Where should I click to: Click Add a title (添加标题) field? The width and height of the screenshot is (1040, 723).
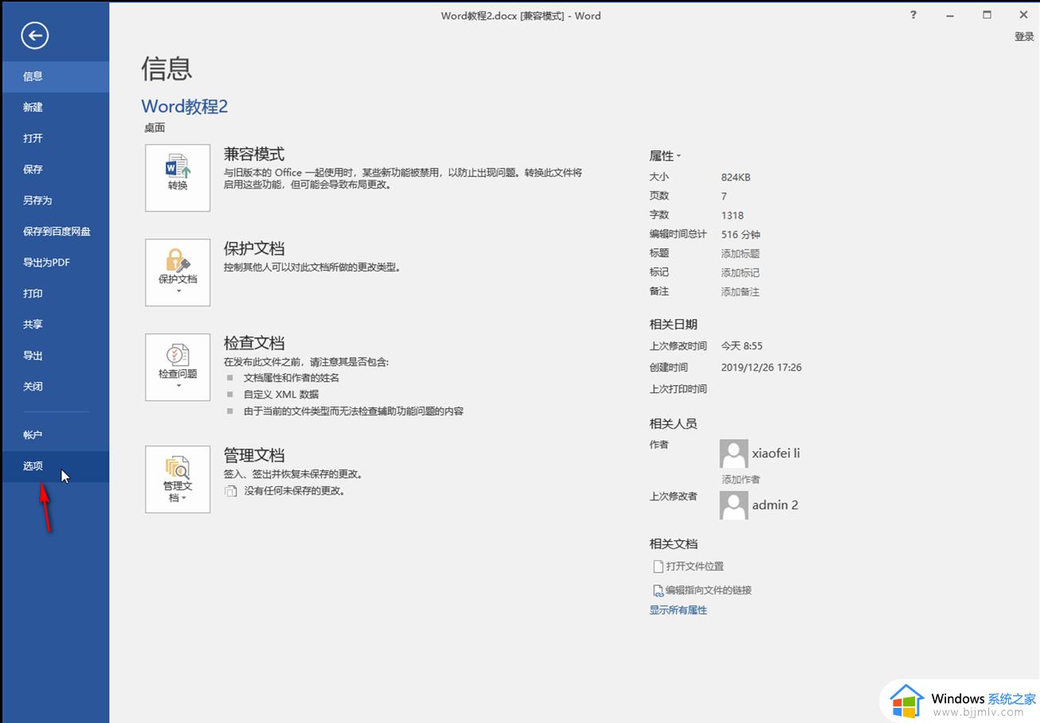click(x=741, y=254)
